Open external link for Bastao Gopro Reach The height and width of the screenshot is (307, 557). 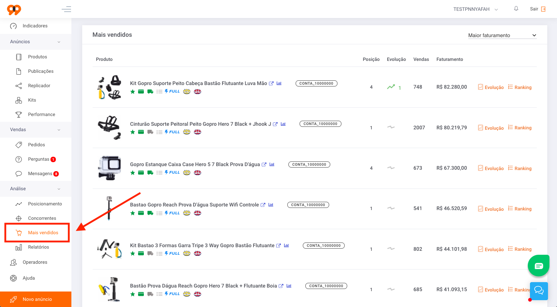(263, 205)
